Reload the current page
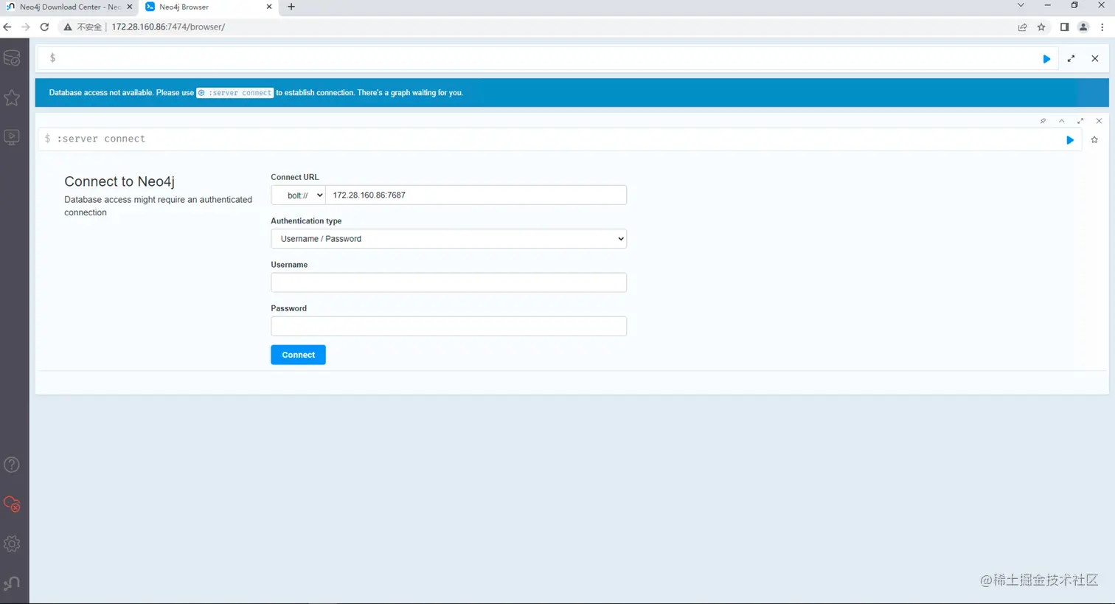This screenshot has height=604, width=1115. click(x=44, y=27)
